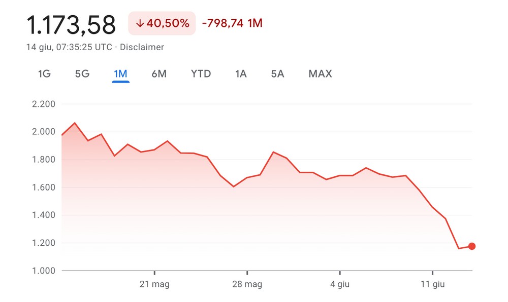
Task: Show the MAX time range
Action: (x=320, y=74)
